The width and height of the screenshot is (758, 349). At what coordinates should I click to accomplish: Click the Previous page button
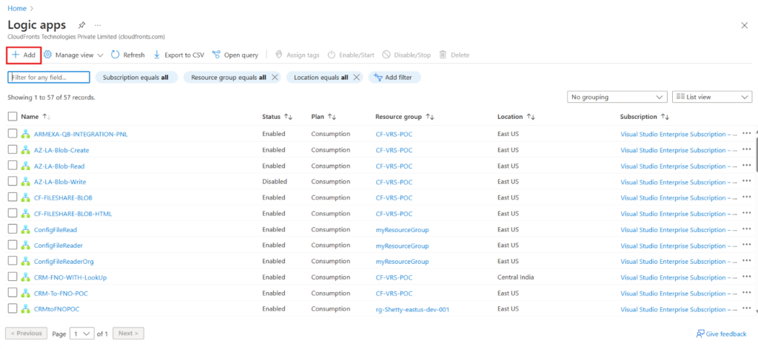pos(26,333)
